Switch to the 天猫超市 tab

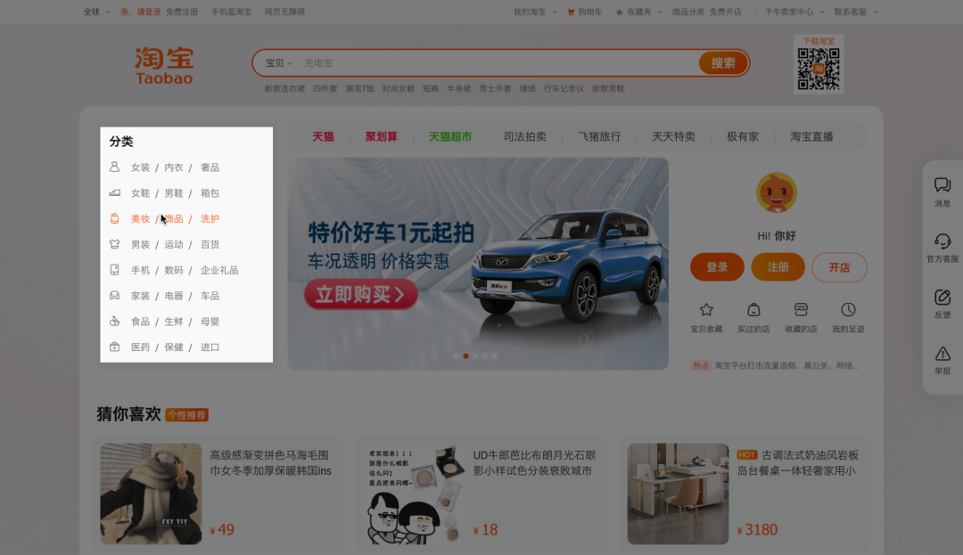click(x=450, y=137)
